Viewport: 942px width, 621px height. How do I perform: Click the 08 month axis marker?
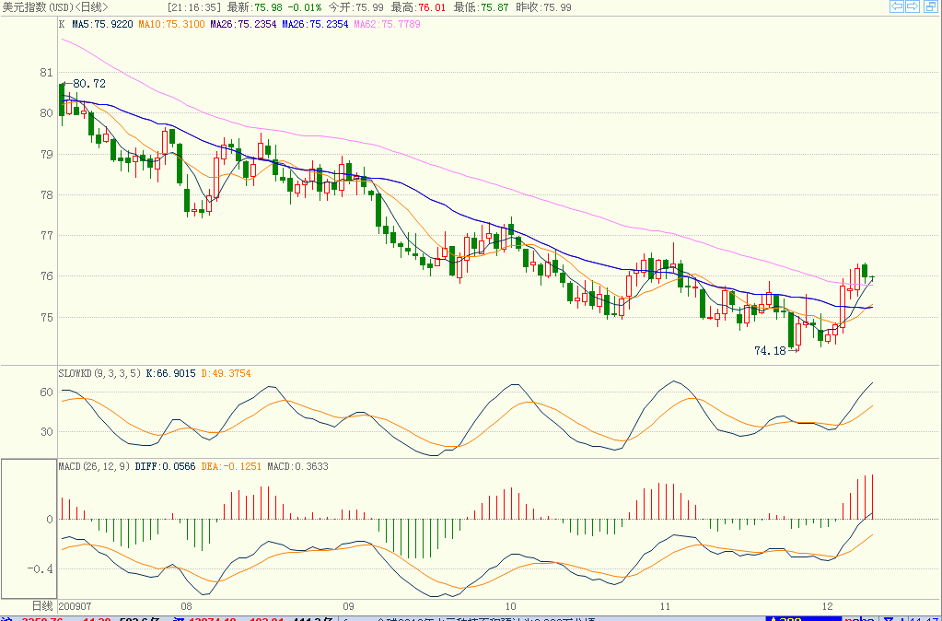pos(187,605)
